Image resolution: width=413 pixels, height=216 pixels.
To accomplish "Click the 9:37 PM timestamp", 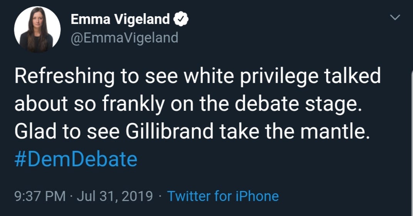I will click(40, 196).
